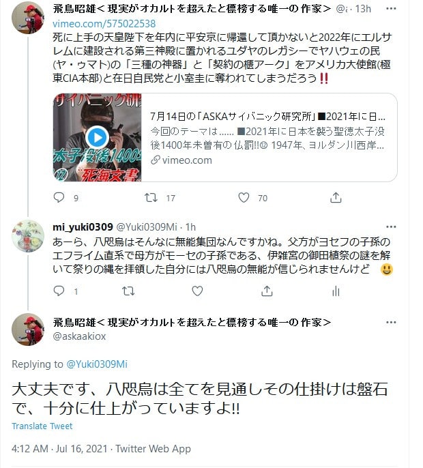The width and height of the screenshot is (423, 468).
Task: Share mi_yuki0309's tweet
Action: (x=267, y=291)
